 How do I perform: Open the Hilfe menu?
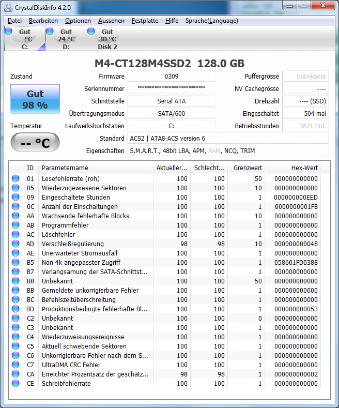[172, 21]
